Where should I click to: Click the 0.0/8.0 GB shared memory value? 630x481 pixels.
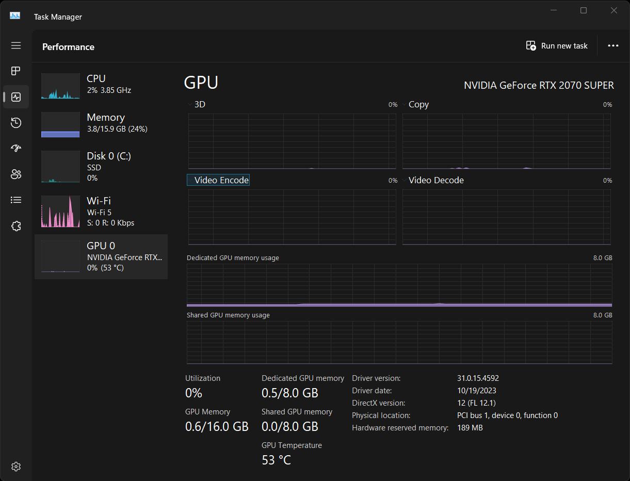point(290,427)
